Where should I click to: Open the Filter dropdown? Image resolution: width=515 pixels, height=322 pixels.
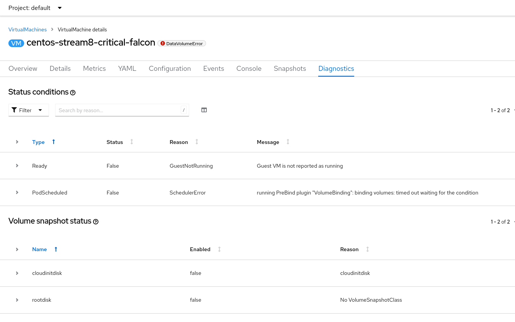pos(28,110)
